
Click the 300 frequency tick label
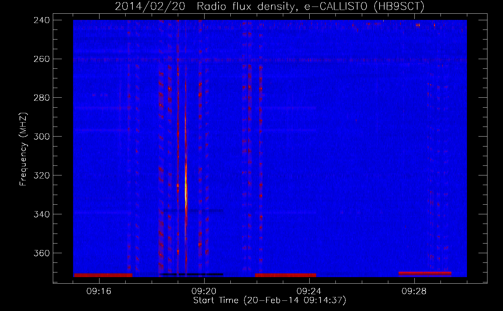[42, 137]
